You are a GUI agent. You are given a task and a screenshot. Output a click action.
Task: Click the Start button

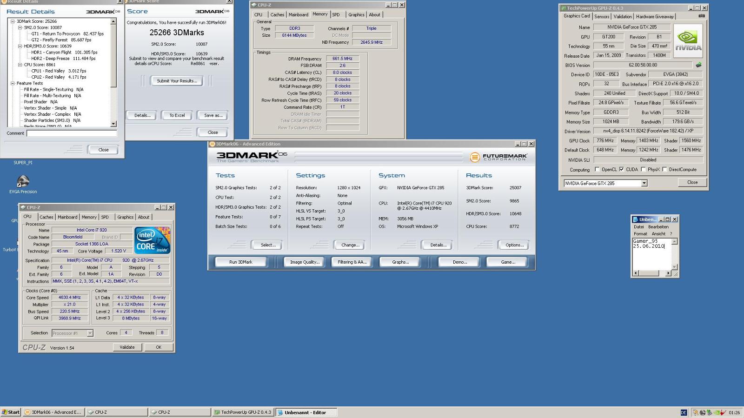[11, 412]
